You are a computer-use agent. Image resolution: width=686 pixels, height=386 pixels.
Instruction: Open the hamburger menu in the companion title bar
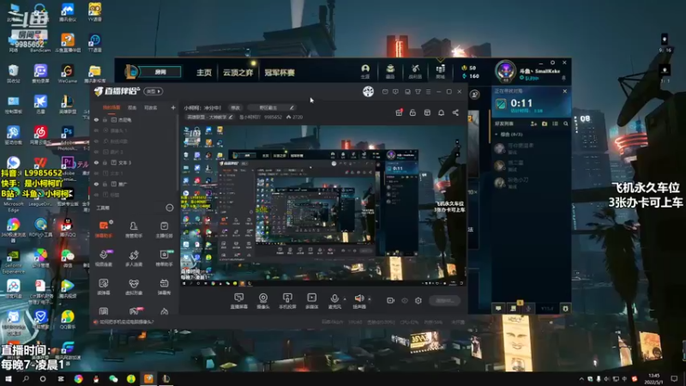(x=428, y=92)
